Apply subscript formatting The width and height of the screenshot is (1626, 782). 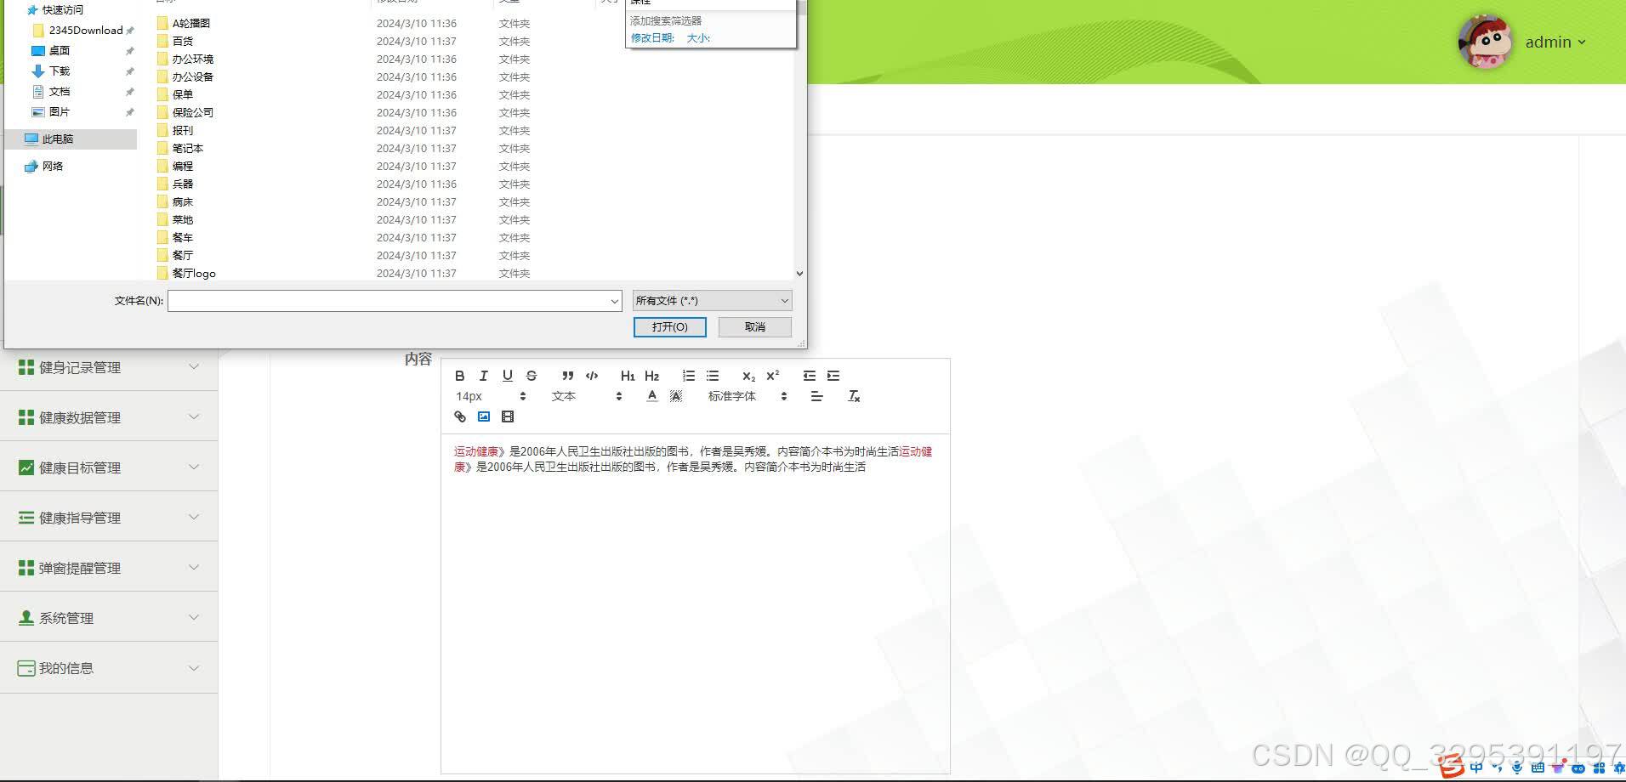pyautogui.click(x=748, y=376)
